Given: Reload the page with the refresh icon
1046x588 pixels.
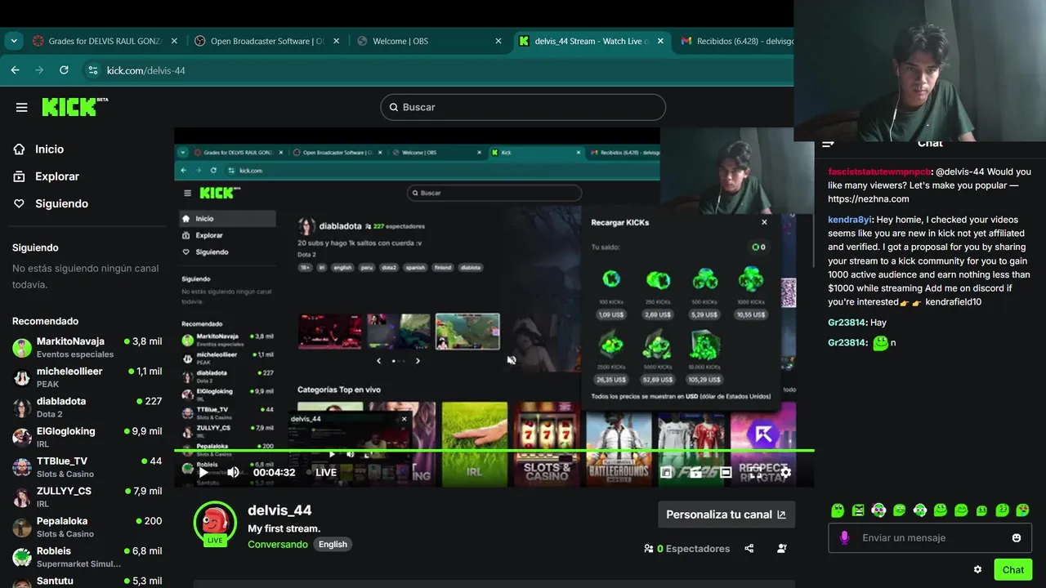Looking at the screenshot, I should pos(64,70).
